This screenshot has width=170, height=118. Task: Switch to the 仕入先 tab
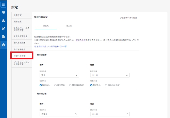[69, 26]
